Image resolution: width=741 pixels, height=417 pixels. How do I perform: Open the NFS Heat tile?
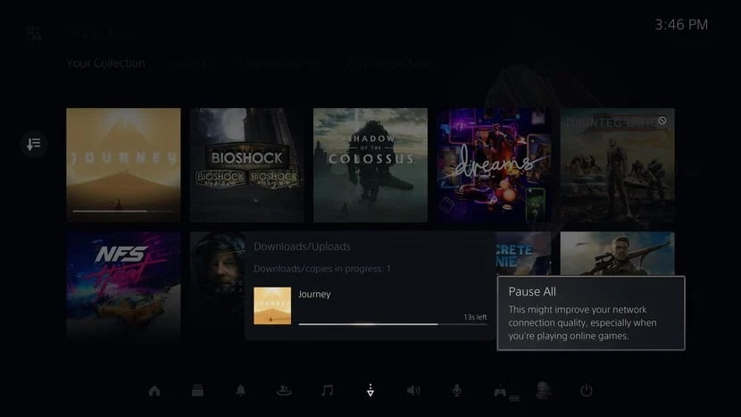(x=123, y=285)
